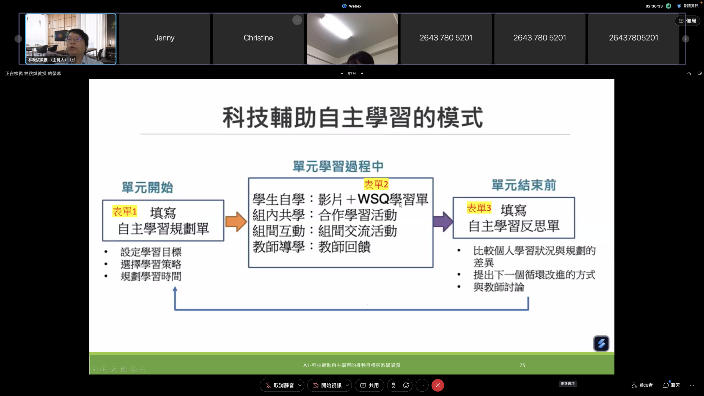Leave meeting with red X button

coord(438,385)
